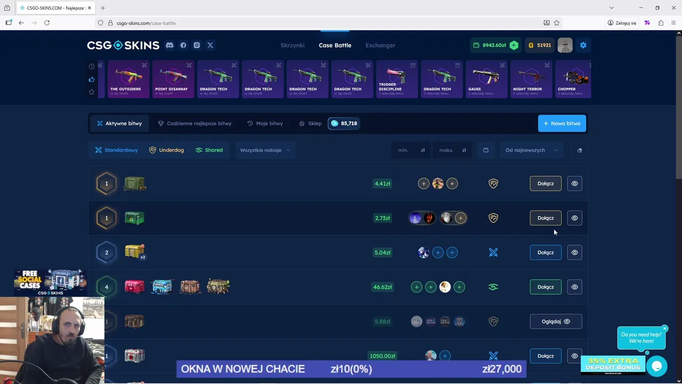Open the 'Sklep' tab
682x384 pixels.
tap(310, 123)
